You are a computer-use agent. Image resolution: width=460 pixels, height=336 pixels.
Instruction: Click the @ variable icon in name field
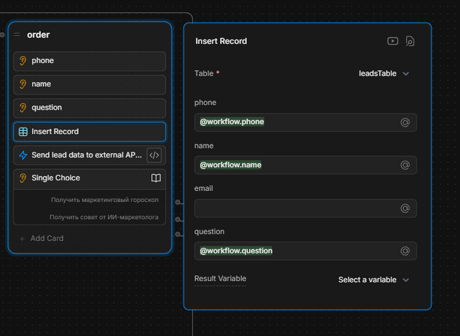coord(405,165)
